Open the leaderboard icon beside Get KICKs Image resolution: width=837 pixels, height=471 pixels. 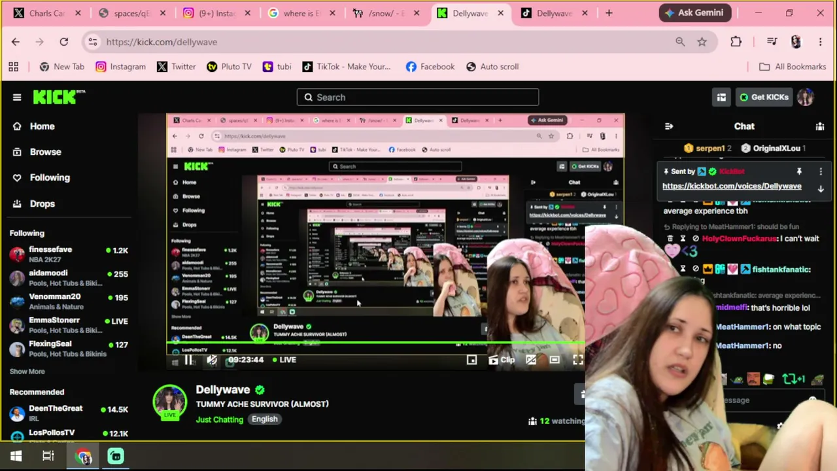click(x=721, y=97)
